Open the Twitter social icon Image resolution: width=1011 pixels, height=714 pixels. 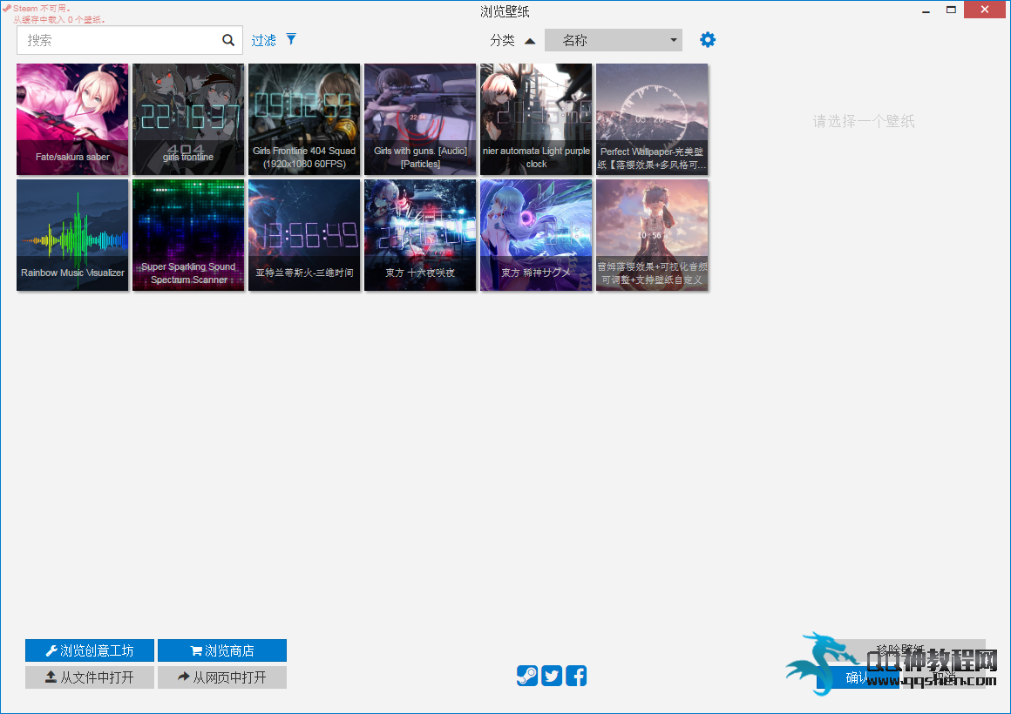(x=552, y=676)
